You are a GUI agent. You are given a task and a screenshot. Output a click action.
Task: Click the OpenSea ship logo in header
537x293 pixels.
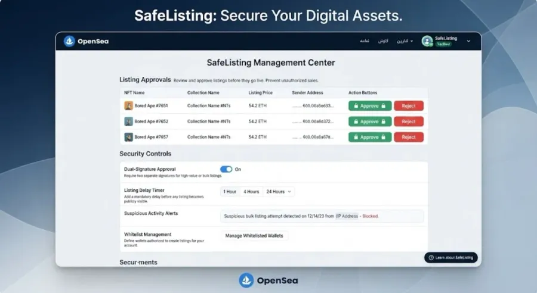tap(69, 41)
